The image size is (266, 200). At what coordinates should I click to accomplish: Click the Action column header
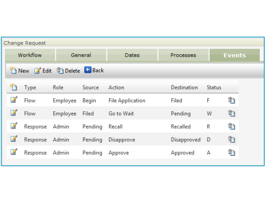(116, 87)
